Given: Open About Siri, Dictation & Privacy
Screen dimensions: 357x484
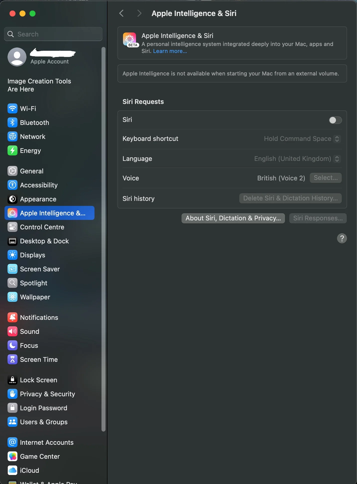Looking at the screenshot, I should (x=233, y=218).
